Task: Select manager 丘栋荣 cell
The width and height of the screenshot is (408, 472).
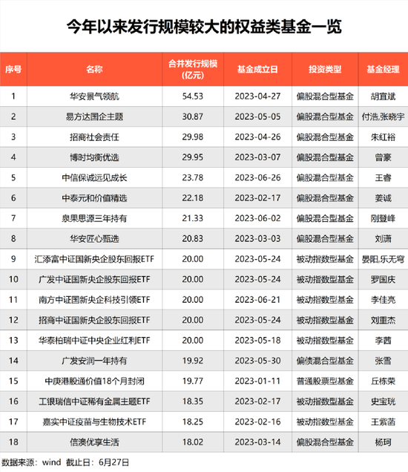Action: tap(383, 381)
